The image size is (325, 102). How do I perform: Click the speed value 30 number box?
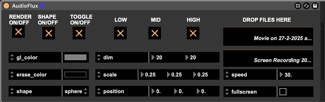288,75
